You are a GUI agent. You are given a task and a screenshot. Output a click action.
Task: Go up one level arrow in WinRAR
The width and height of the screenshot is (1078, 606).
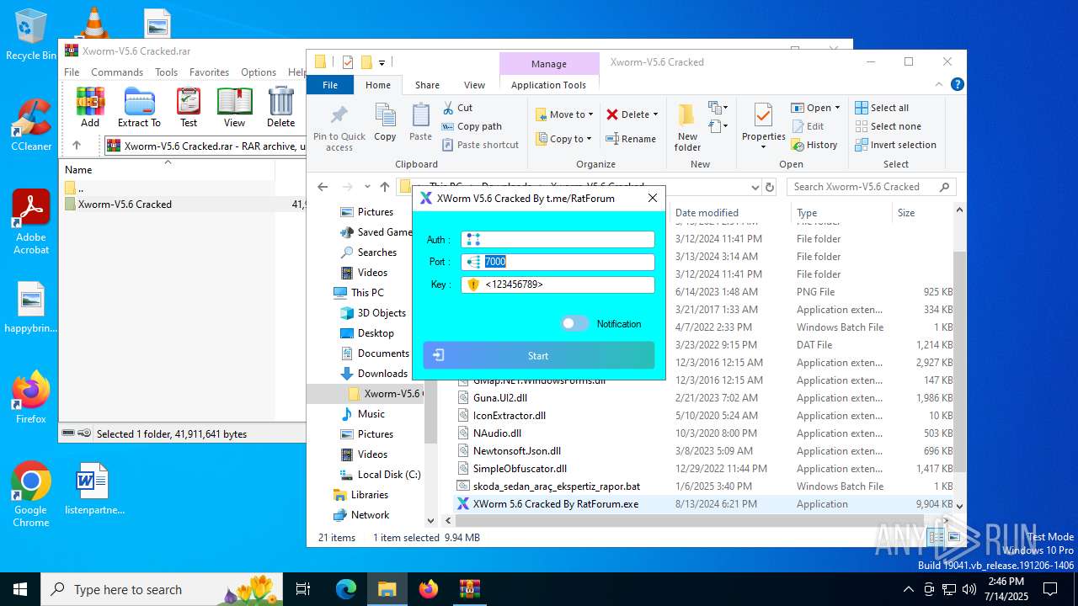point(77,146)
